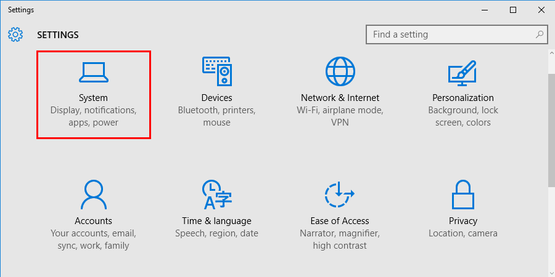Image resolution: width=555 pixels, height=277 pixels.
Task: Choose the "Wi-Fi, airplane mode, VPN" text
Action: (340, 116)
